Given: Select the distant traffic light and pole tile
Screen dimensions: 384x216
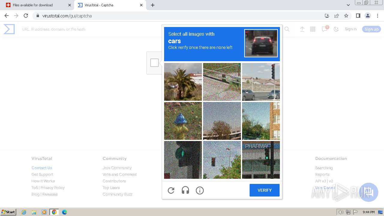Looking at the screenshot, I should click(222, 160).
